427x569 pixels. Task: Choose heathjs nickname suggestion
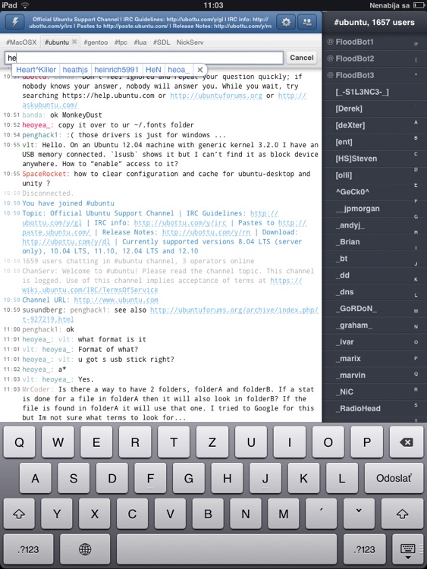tap(75, 70)
